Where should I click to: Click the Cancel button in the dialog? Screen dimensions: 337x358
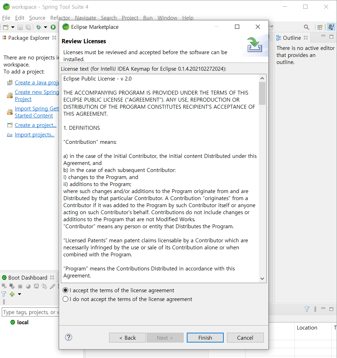(245, 338)
